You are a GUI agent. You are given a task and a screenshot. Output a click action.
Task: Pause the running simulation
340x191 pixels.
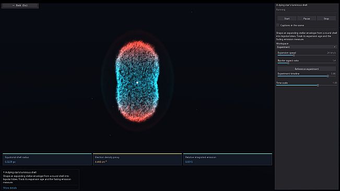coord(307,19)
